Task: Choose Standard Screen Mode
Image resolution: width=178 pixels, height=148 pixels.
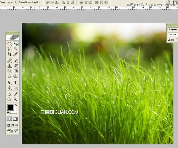Action: coord(9,125)
